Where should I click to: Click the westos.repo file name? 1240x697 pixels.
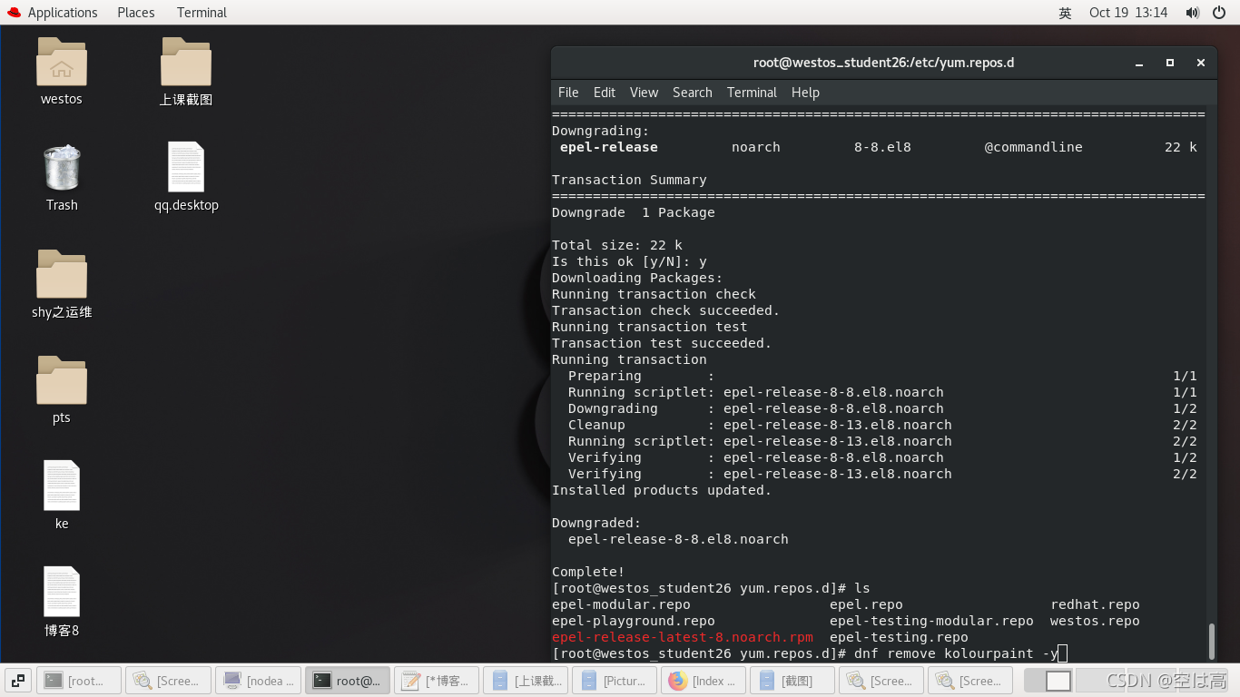pos(1095,621)
